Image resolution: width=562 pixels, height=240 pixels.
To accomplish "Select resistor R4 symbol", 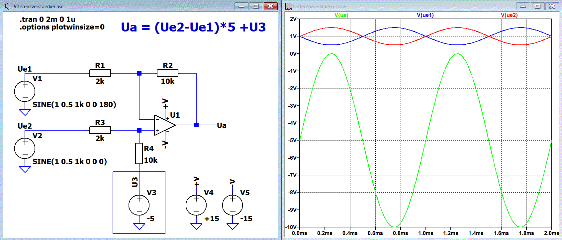I will tap(139, 153).
